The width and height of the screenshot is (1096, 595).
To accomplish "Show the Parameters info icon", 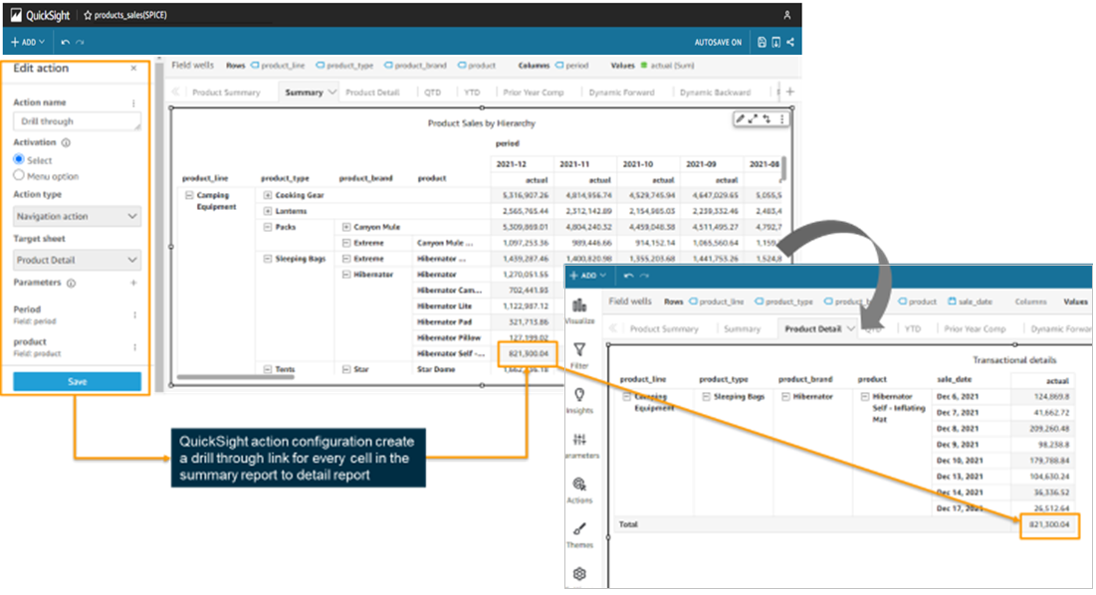I will [x=72, y=283].
